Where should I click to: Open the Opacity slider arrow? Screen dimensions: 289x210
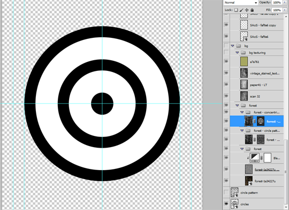click(285, 3)
